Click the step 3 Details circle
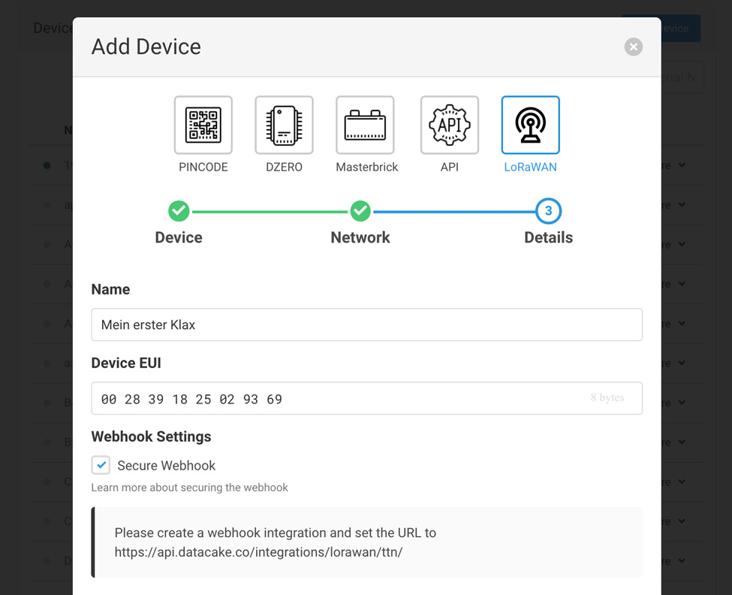732x595 pixels. point(548,211)
